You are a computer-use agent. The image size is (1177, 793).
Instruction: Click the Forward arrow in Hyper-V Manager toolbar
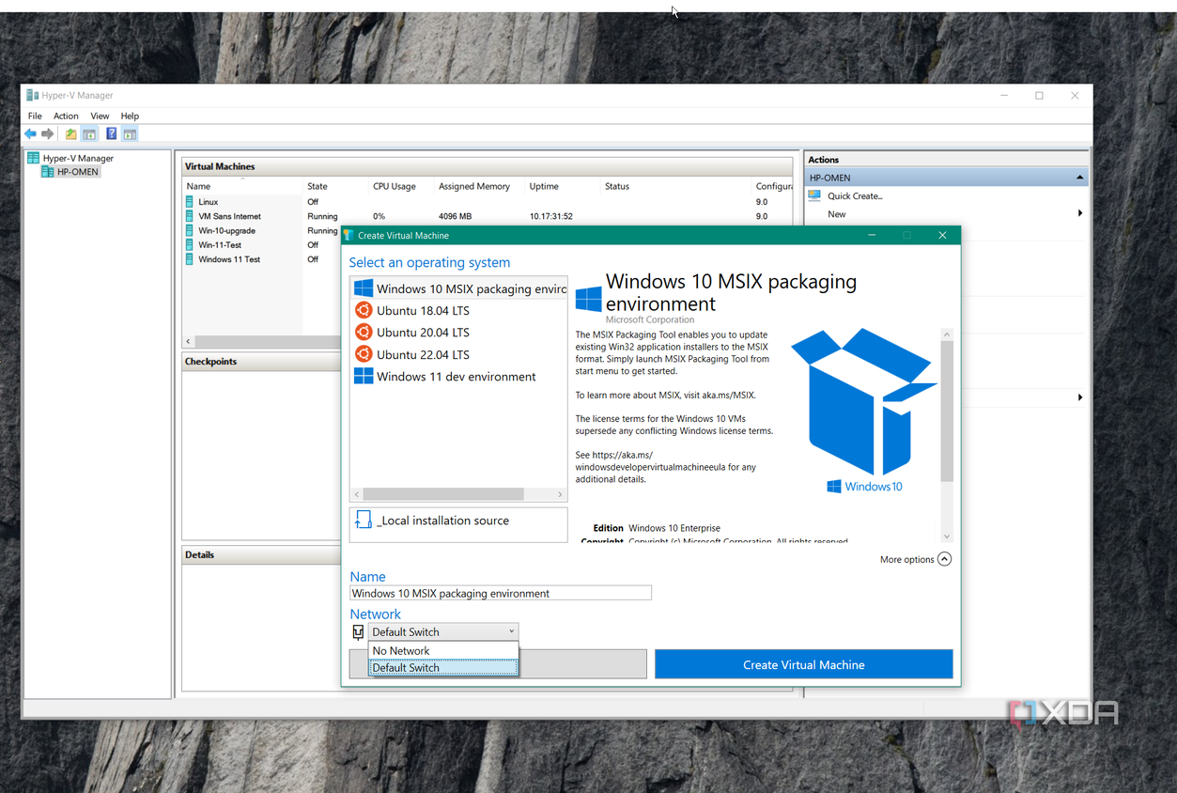(x=47, y=134)
